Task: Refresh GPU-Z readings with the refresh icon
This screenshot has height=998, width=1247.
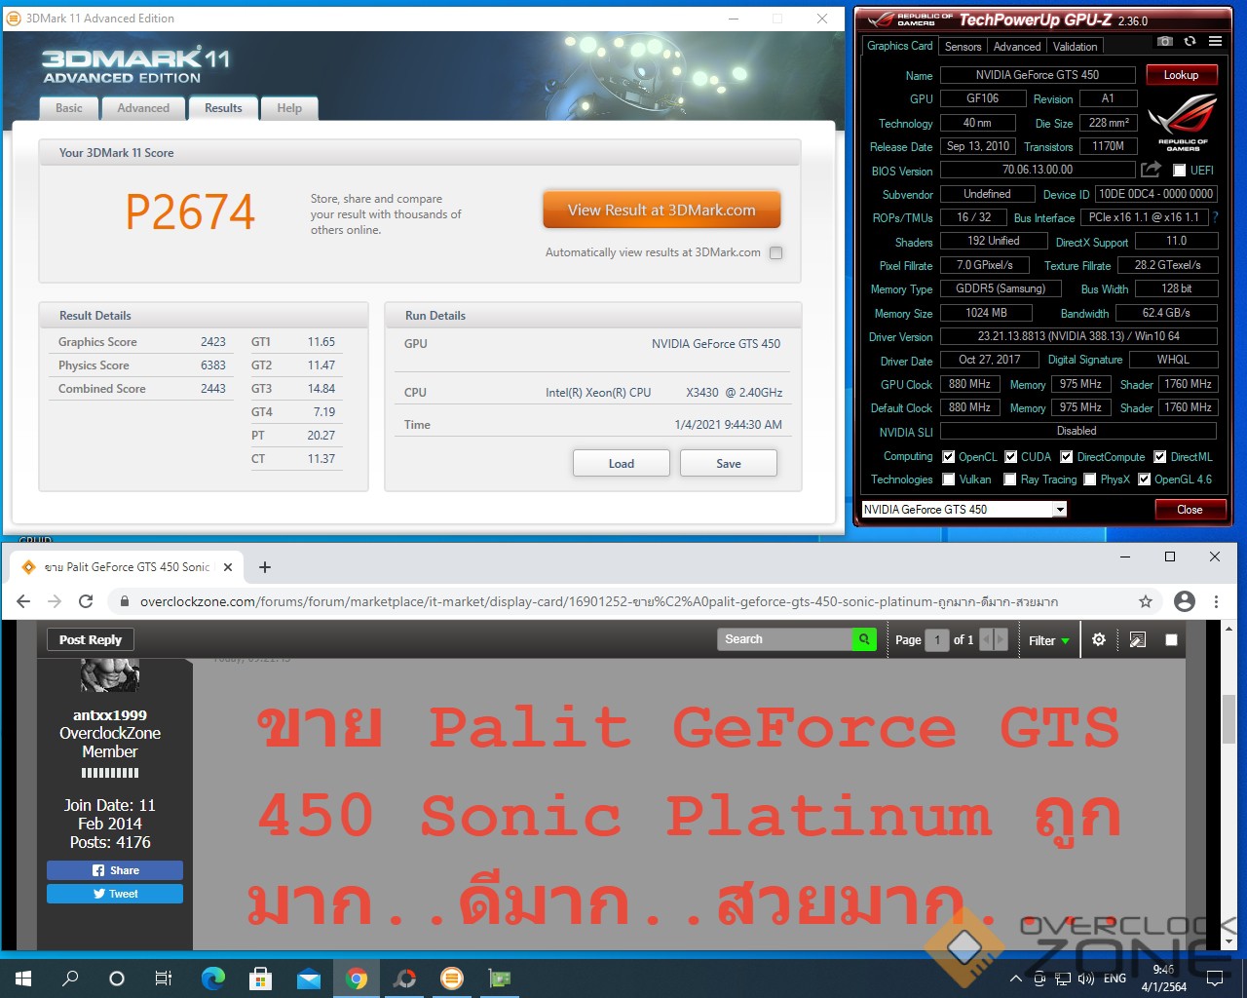Action: point(1190,41)
